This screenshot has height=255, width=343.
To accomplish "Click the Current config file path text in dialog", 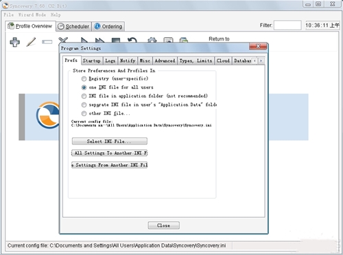I will pos(141,125).
